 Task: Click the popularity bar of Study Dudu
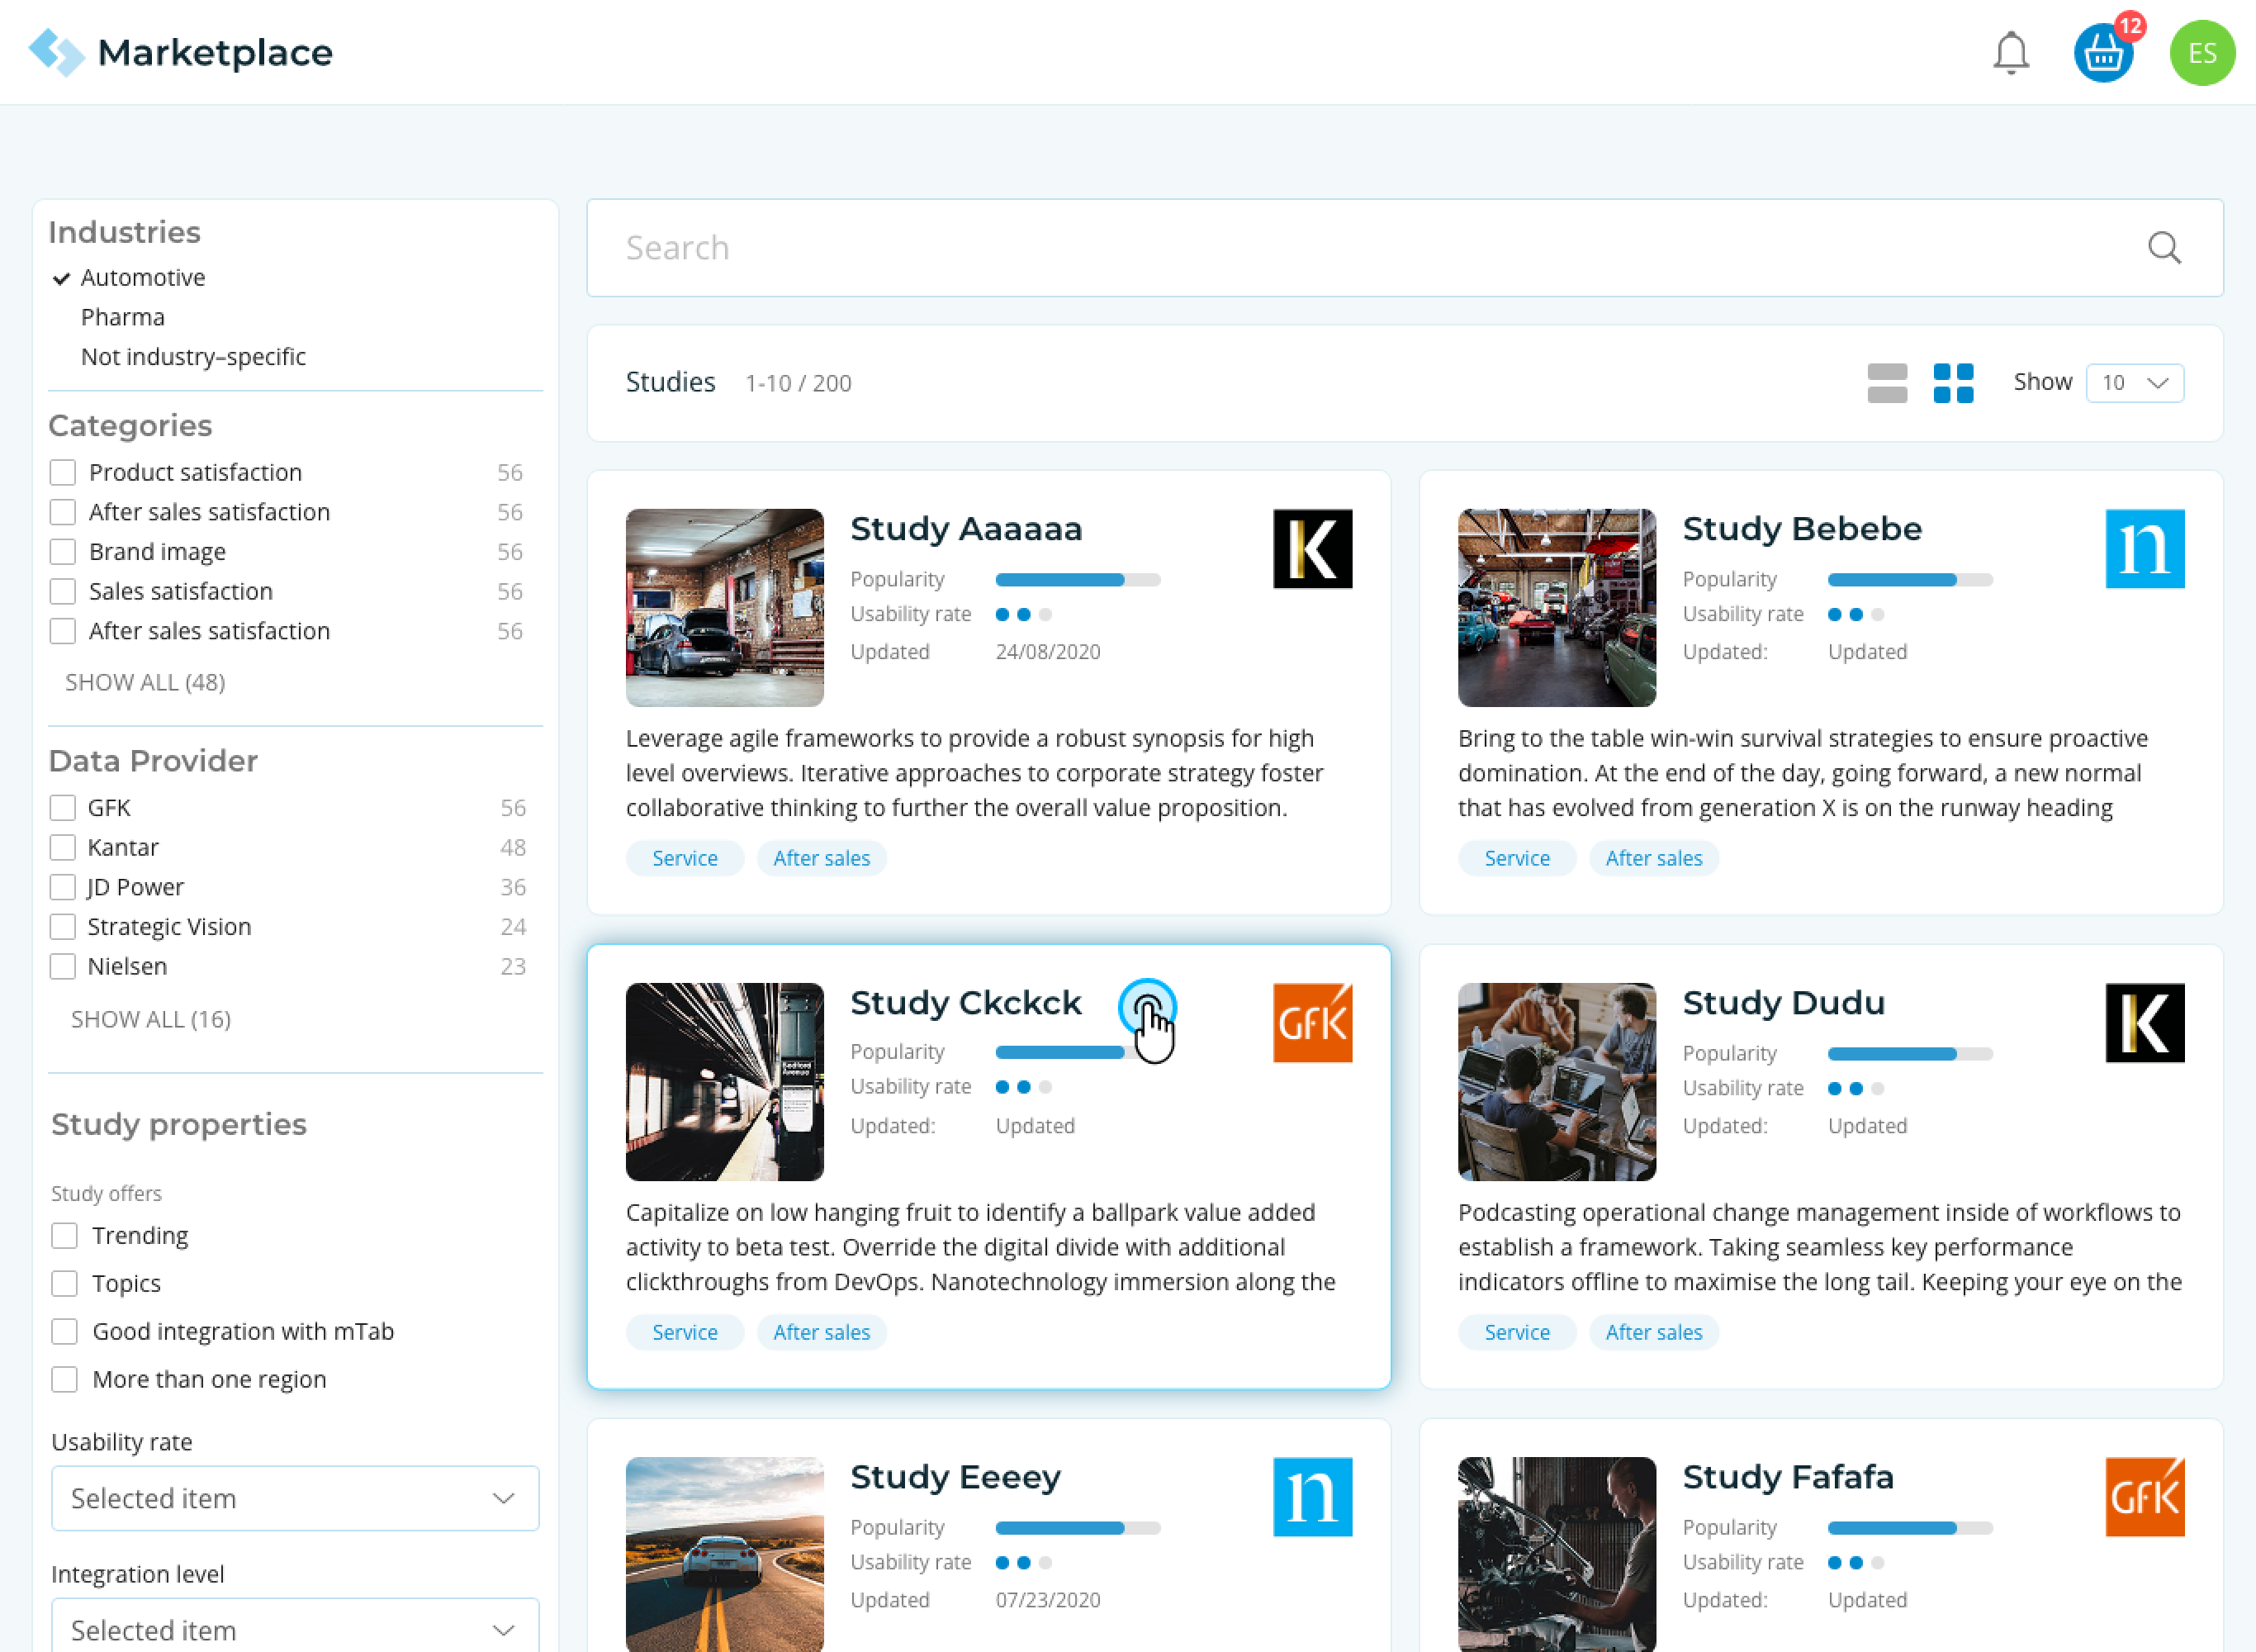tap(1909, 1054)
